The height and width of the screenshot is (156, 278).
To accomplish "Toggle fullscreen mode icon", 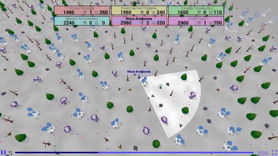I will point(275,153).
